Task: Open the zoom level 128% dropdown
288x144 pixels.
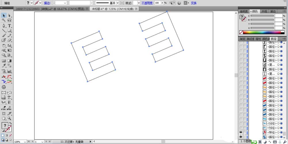Action: [x=25, y=142]
